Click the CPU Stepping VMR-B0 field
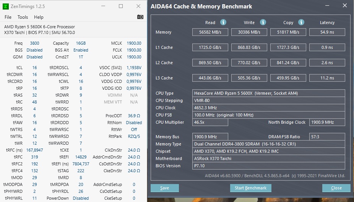 [x=269, y=100]
